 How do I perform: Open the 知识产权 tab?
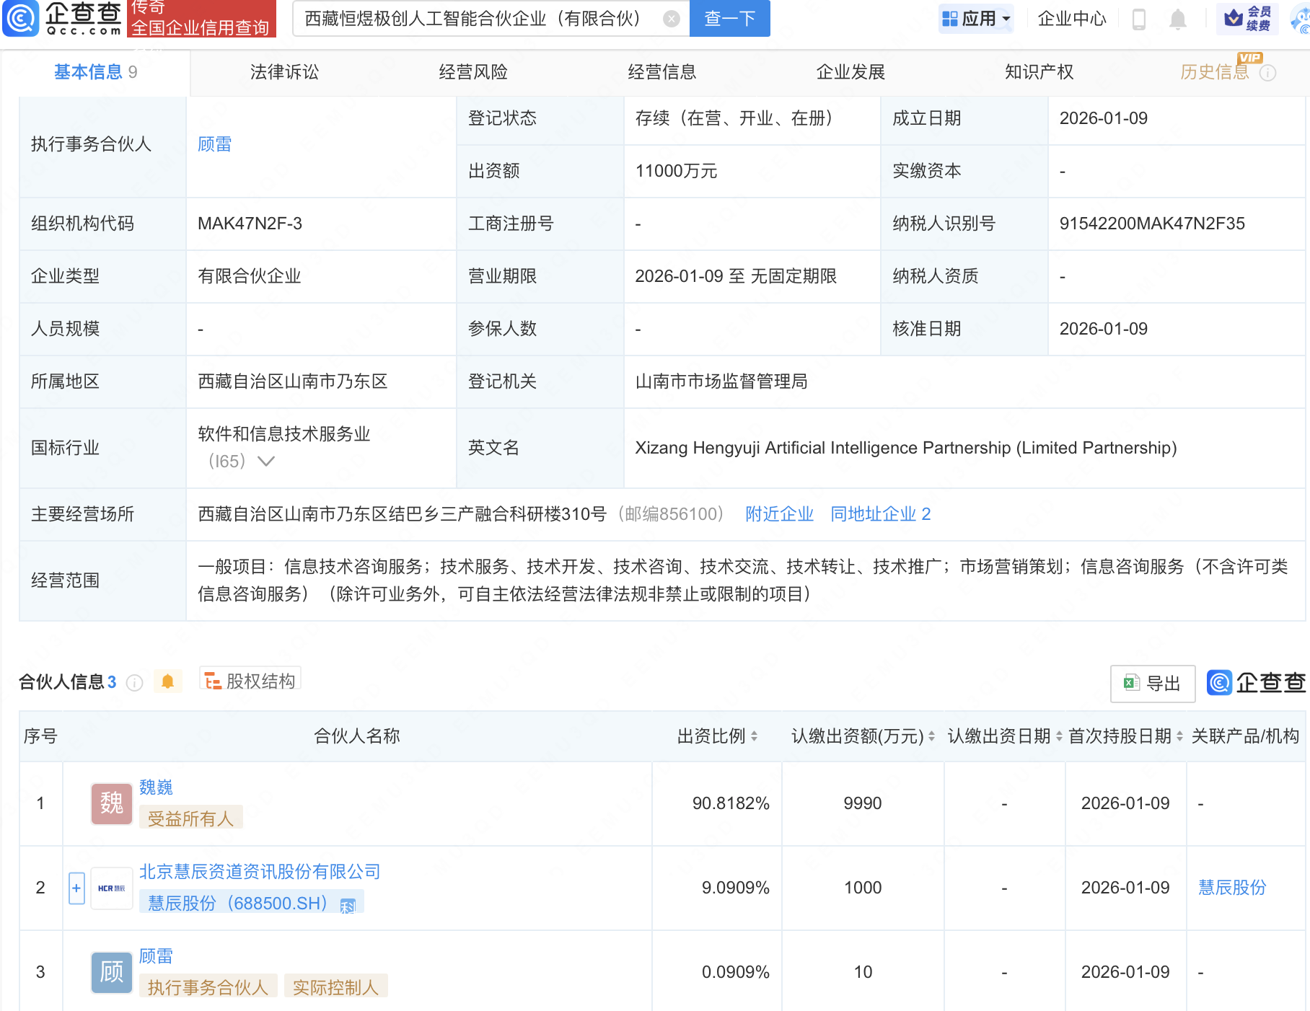coord(1038,72)
